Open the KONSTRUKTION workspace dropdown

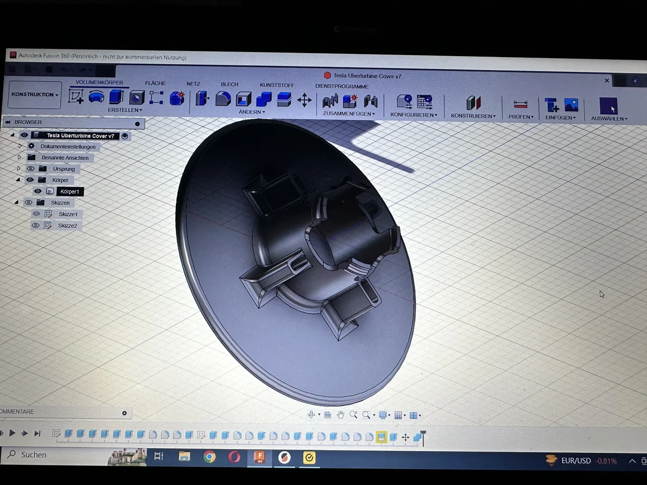point(35,94)
